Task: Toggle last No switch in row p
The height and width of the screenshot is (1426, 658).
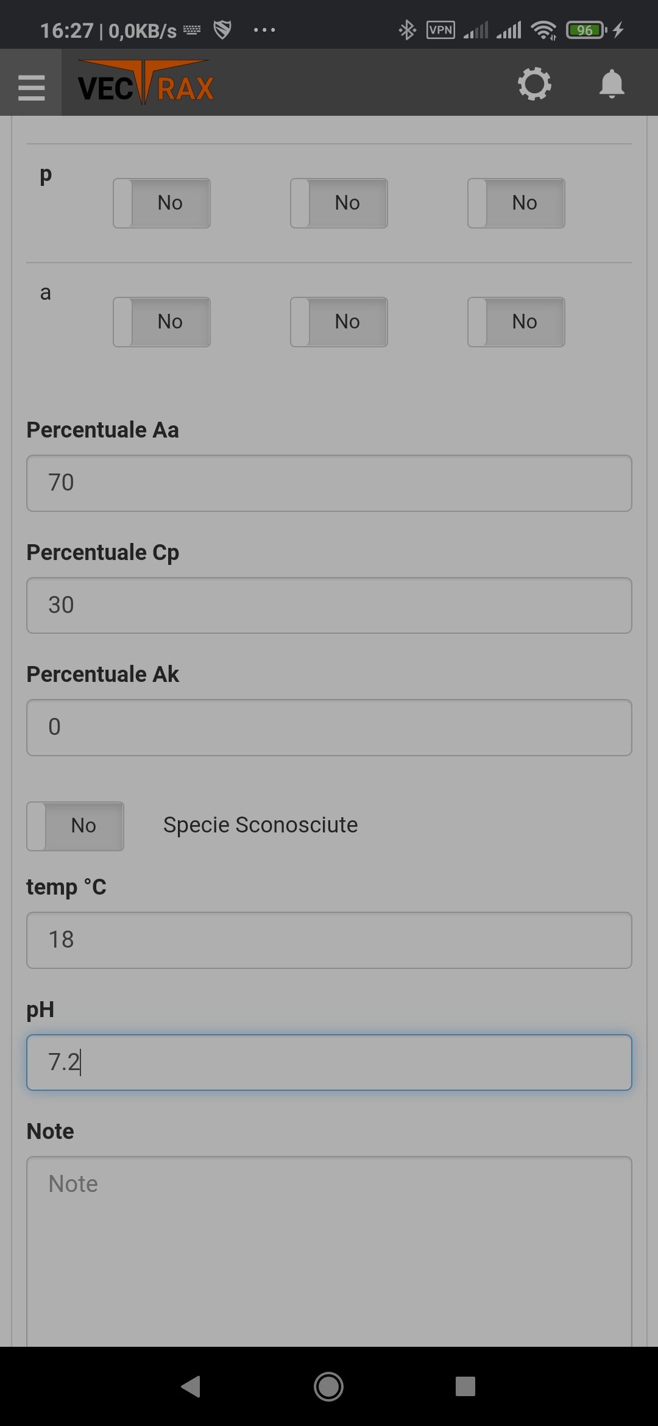Action: click(x=516, y=203)
